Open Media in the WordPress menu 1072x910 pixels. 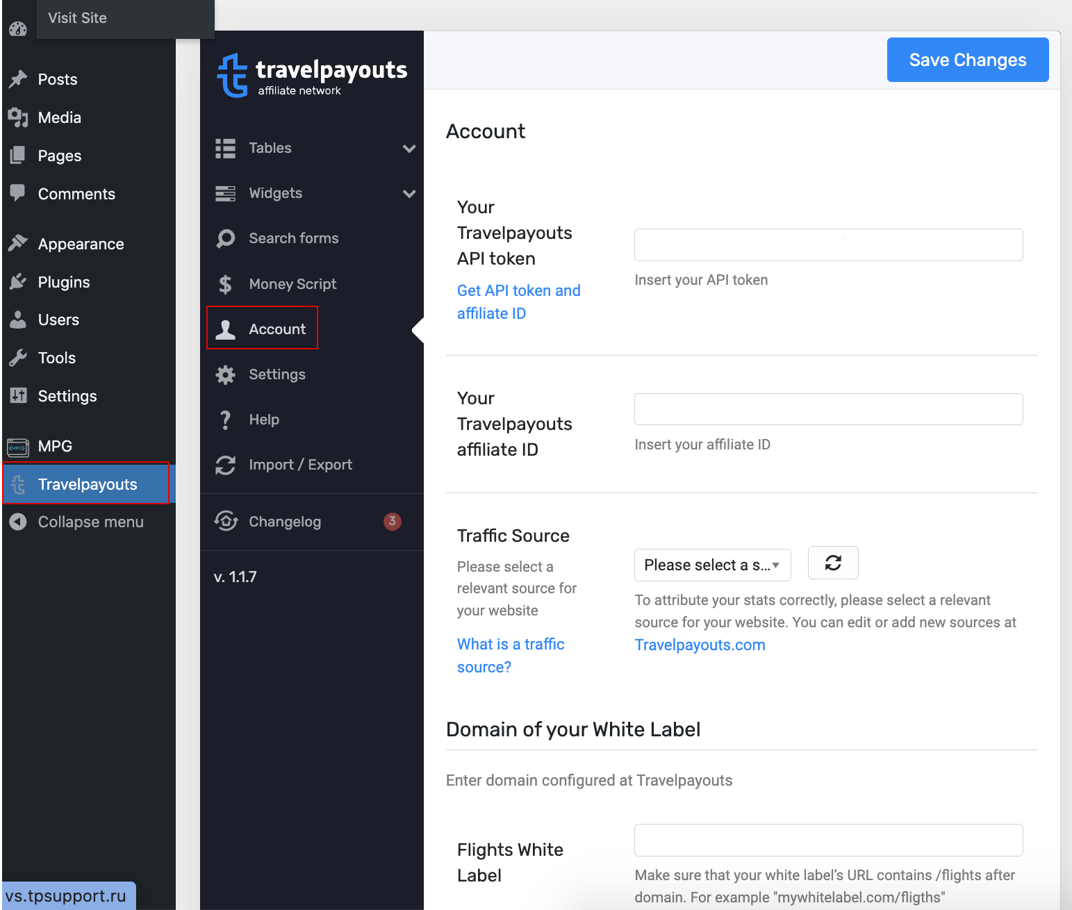click(x=60, y=117)
